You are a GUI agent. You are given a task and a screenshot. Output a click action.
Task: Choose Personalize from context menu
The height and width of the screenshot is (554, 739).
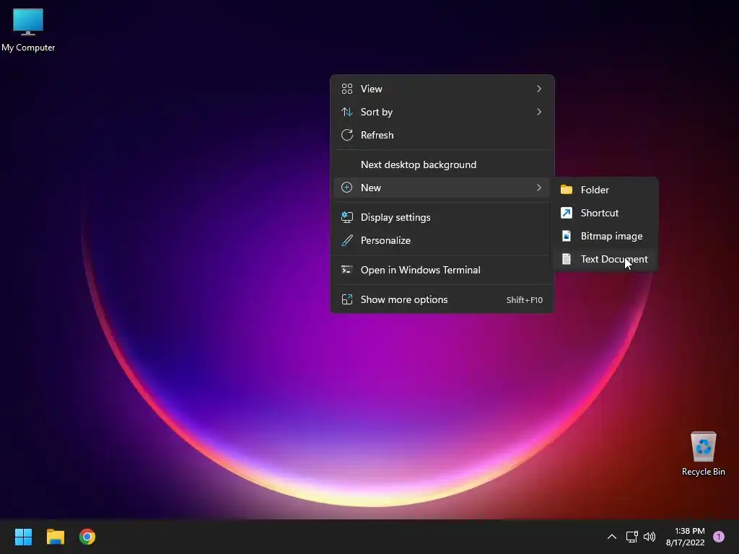pyautogui.click(x=442, y=240)
